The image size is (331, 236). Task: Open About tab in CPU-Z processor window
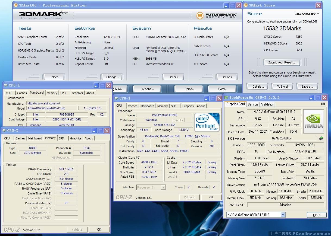[201, 106]
